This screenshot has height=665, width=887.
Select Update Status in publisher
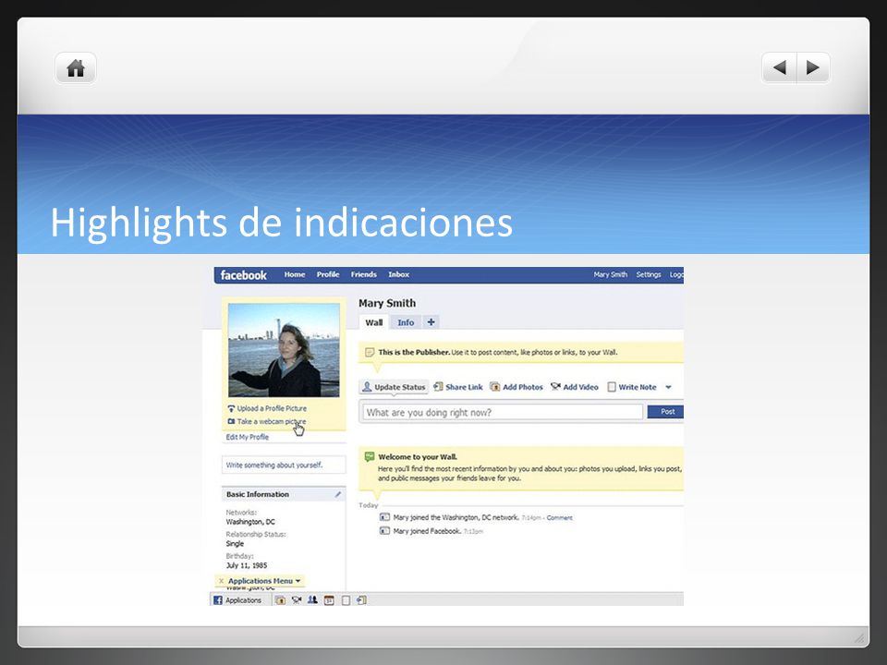(395, 387)
